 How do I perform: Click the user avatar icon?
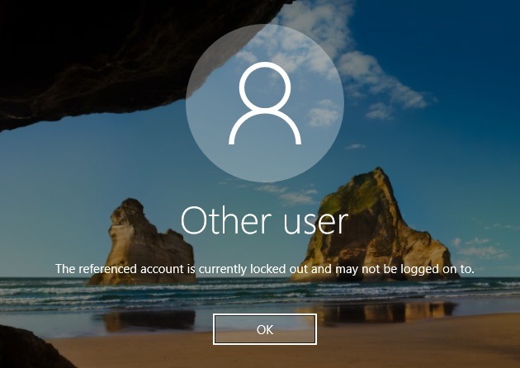click(265, 103)
